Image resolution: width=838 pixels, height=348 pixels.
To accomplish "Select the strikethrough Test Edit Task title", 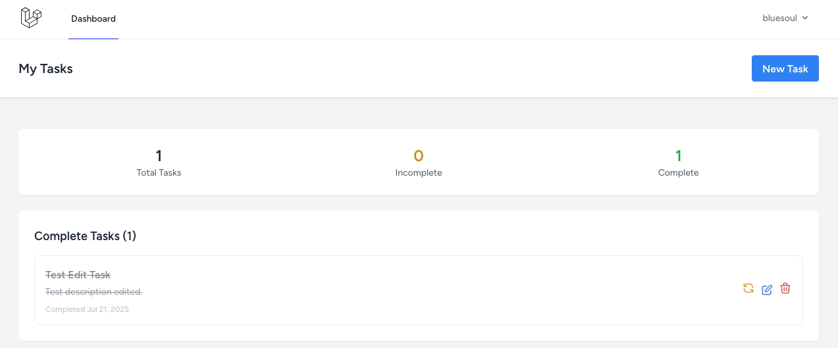I will point(78,275).
